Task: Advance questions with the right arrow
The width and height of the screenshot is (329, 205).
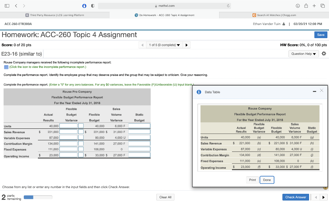Action: 187,45
